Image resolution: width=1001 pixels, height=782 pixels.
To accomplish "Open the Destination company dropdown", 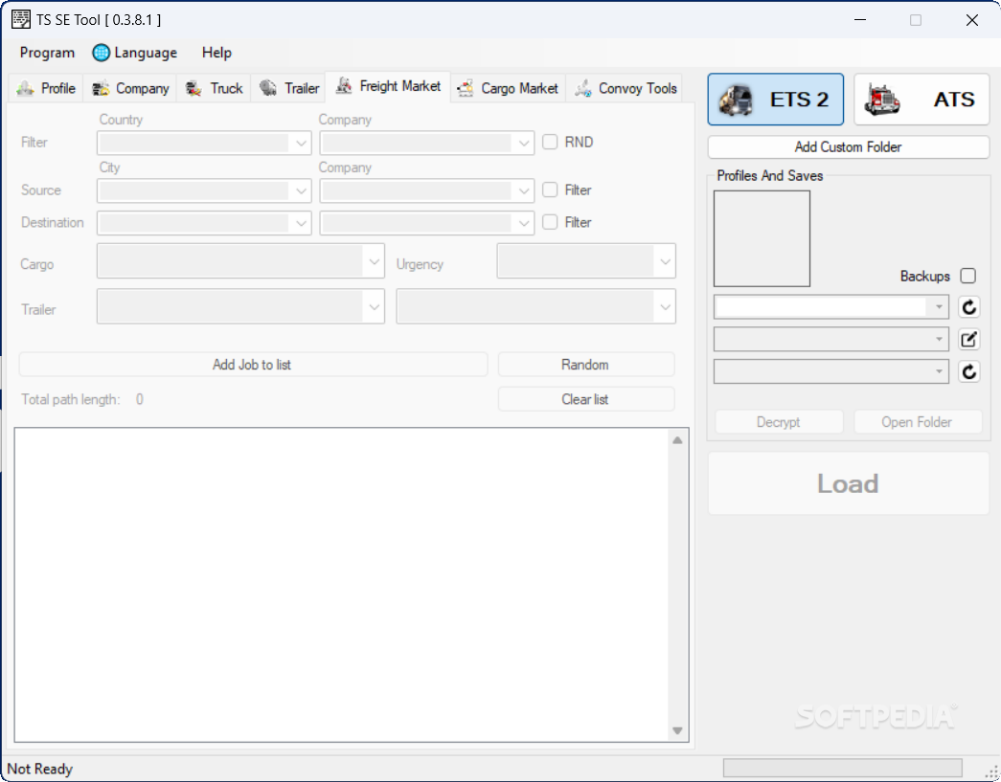I will (426, 223).
